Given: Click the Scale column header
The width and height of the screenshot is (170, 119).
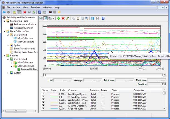Looking at the screenshot, I should pos(63,90).
